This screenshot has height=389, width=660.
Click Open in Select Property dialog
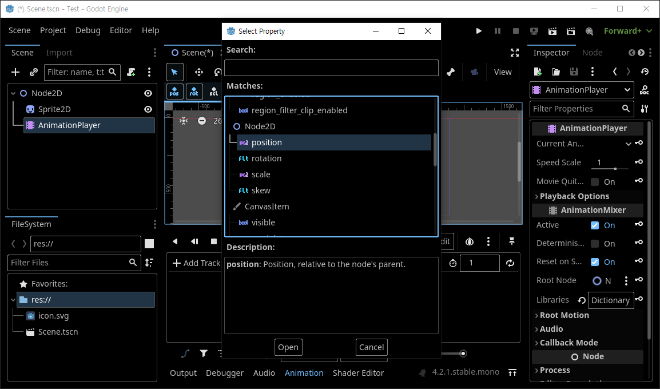pyautogui.click(x=288, y=347)
